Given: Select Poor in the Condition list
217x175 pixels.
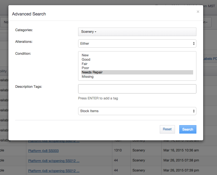Looking at the screenshot, I should point(137,68).
